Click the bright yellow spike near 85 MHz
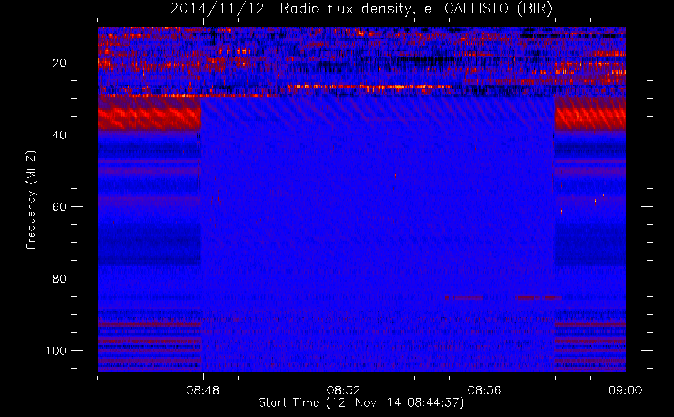Image resolution: width=674 pixels, height=417 pixels. 160,297
